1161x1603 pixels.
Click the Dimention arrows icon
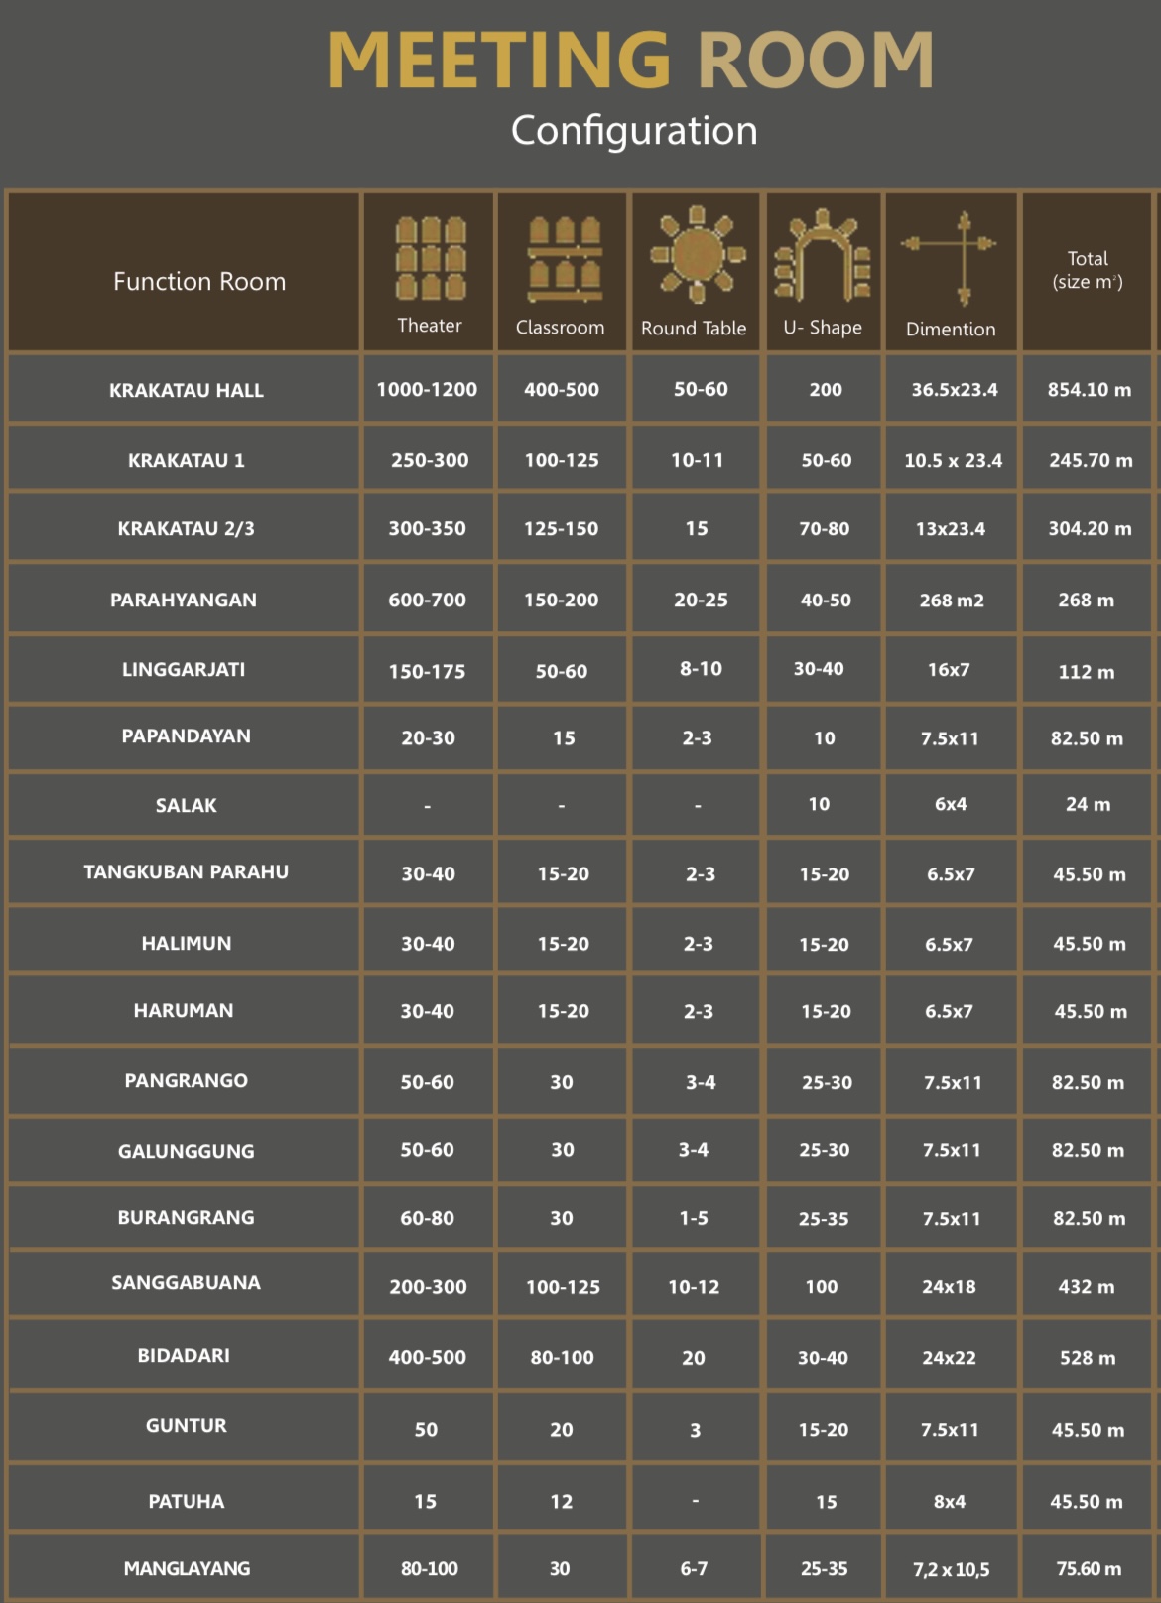pyautogui.click(x=951, y=257)
